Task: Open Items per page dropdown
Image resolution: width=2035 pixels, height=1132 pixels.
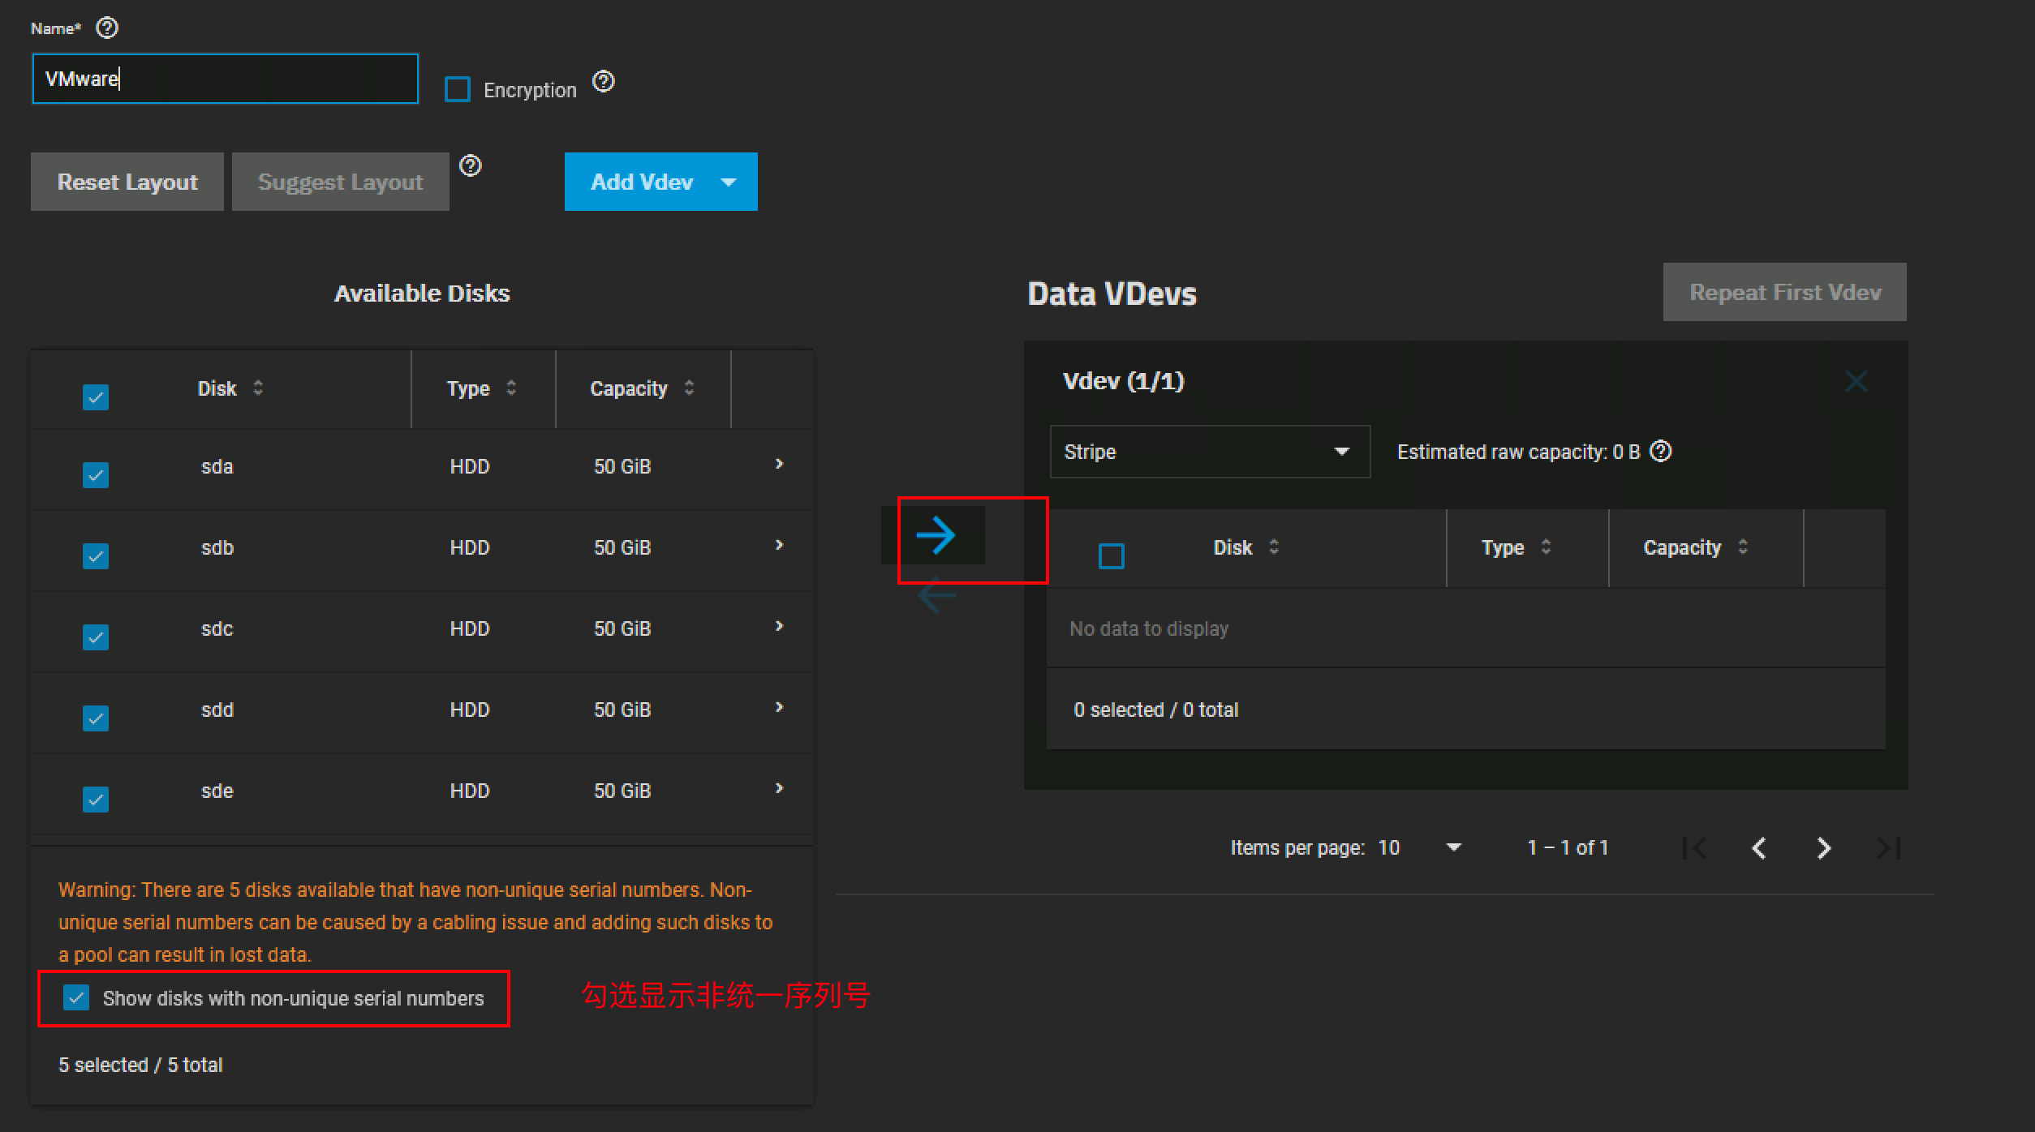Action: coord(1428,848)
